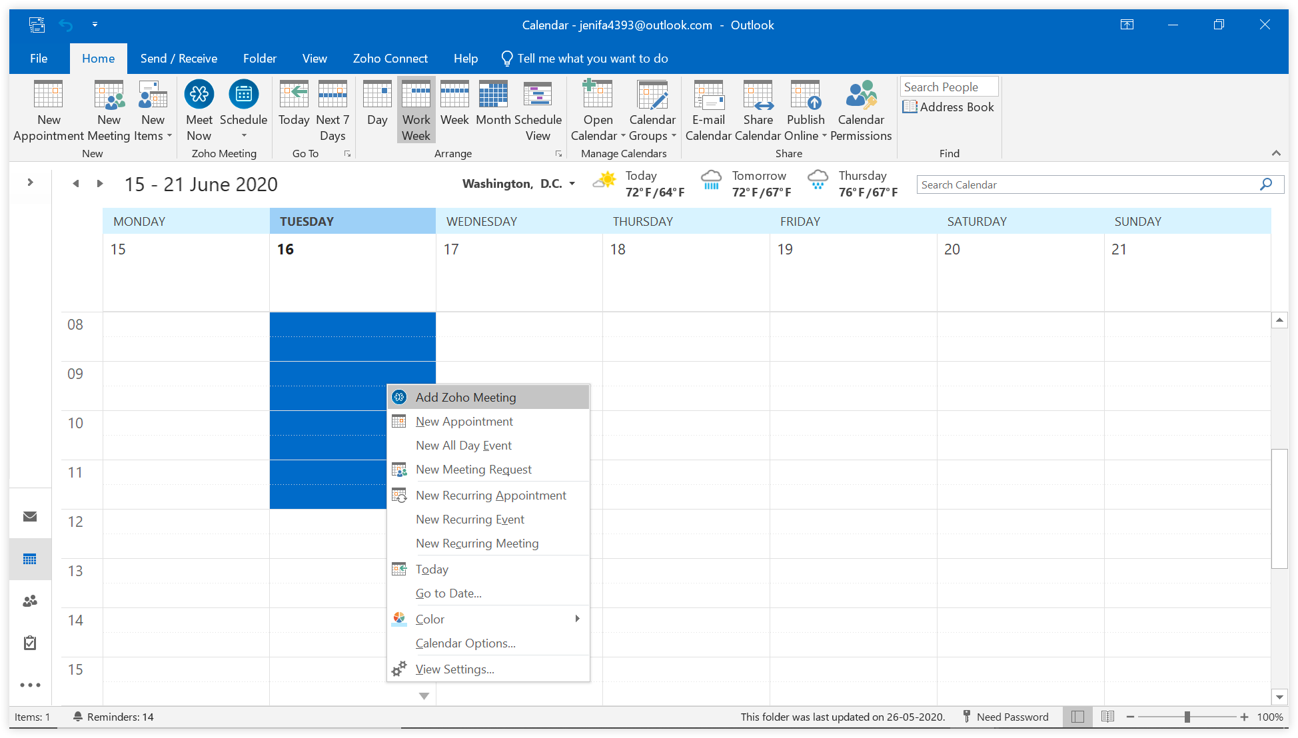Open the Tasks view from the sidebar
The width and height of the screenshot is (1298, 738).
[30, 643]
